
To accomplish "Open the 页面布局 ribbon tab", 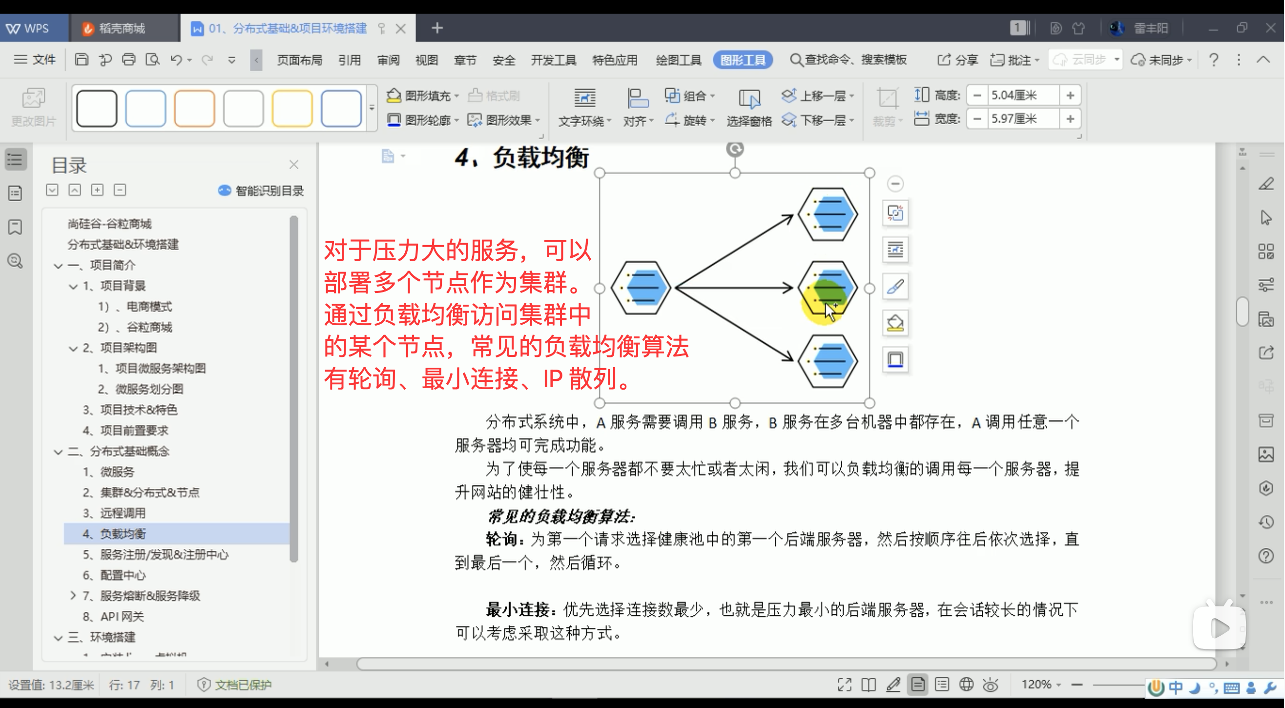I will tap(299, 60).
